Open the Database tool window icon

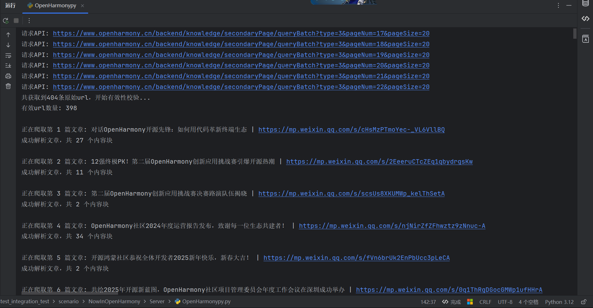585,3
